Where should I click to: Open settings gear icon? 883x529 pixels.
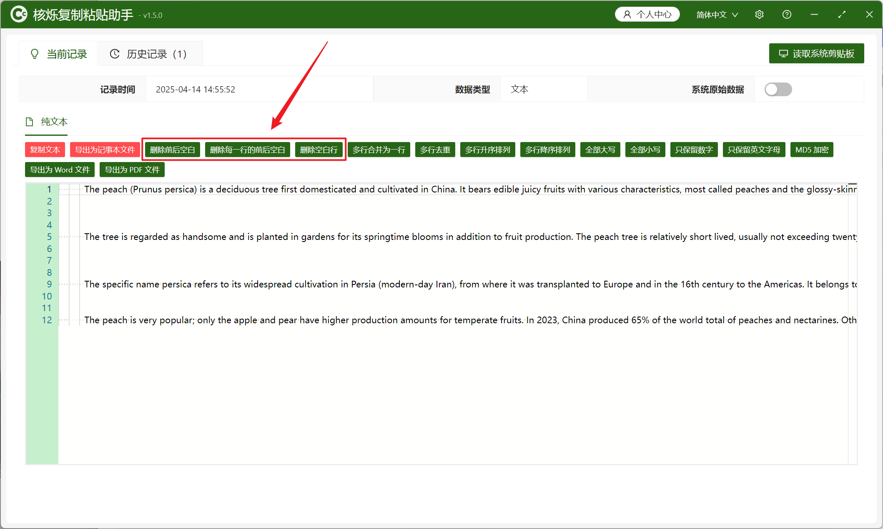tap(759, 15)
